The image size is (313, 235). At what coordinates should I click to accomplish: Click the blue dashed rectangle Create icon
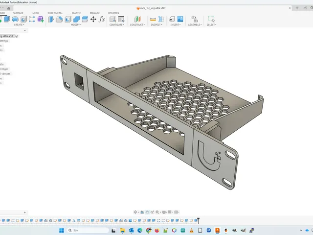click(32, 19)
